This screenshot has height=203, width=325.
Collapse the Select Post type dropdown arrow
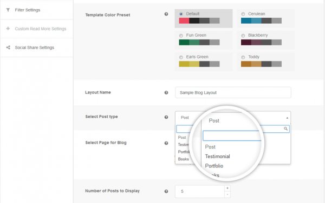(287, 118)
